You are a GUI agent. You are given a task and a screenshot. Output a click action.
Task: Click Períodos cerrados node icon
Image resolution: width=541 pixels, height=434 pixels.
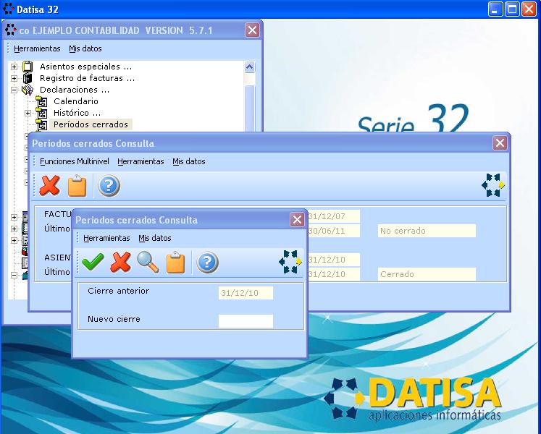[41, 124]
